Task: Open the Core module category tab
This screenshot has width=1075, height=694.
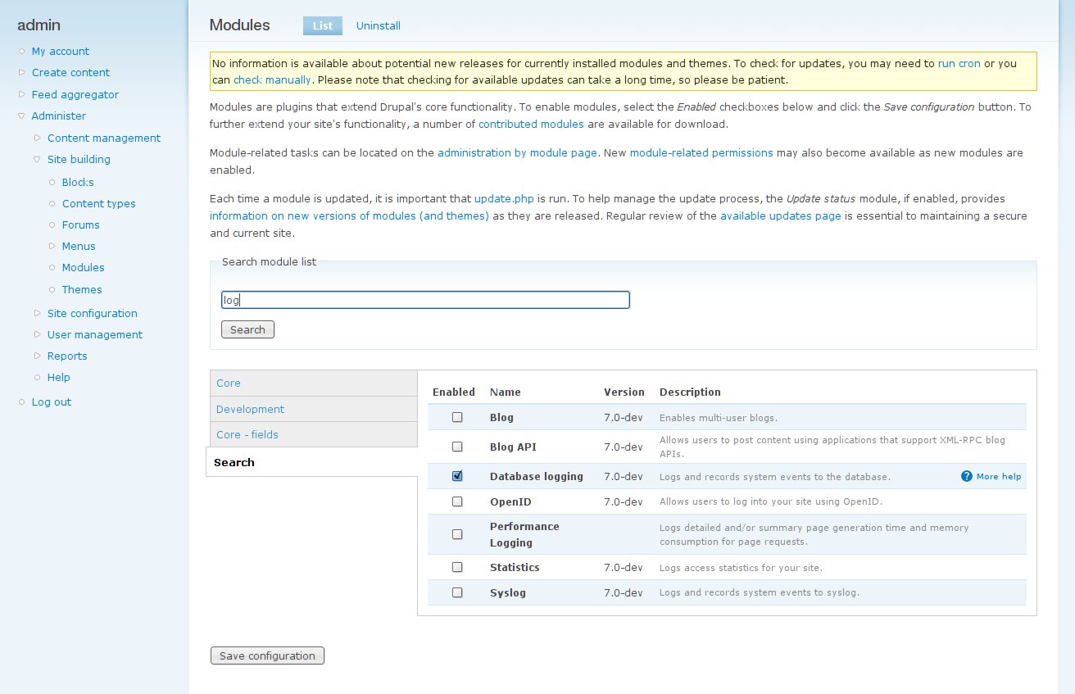Action: tap(228, 383)
